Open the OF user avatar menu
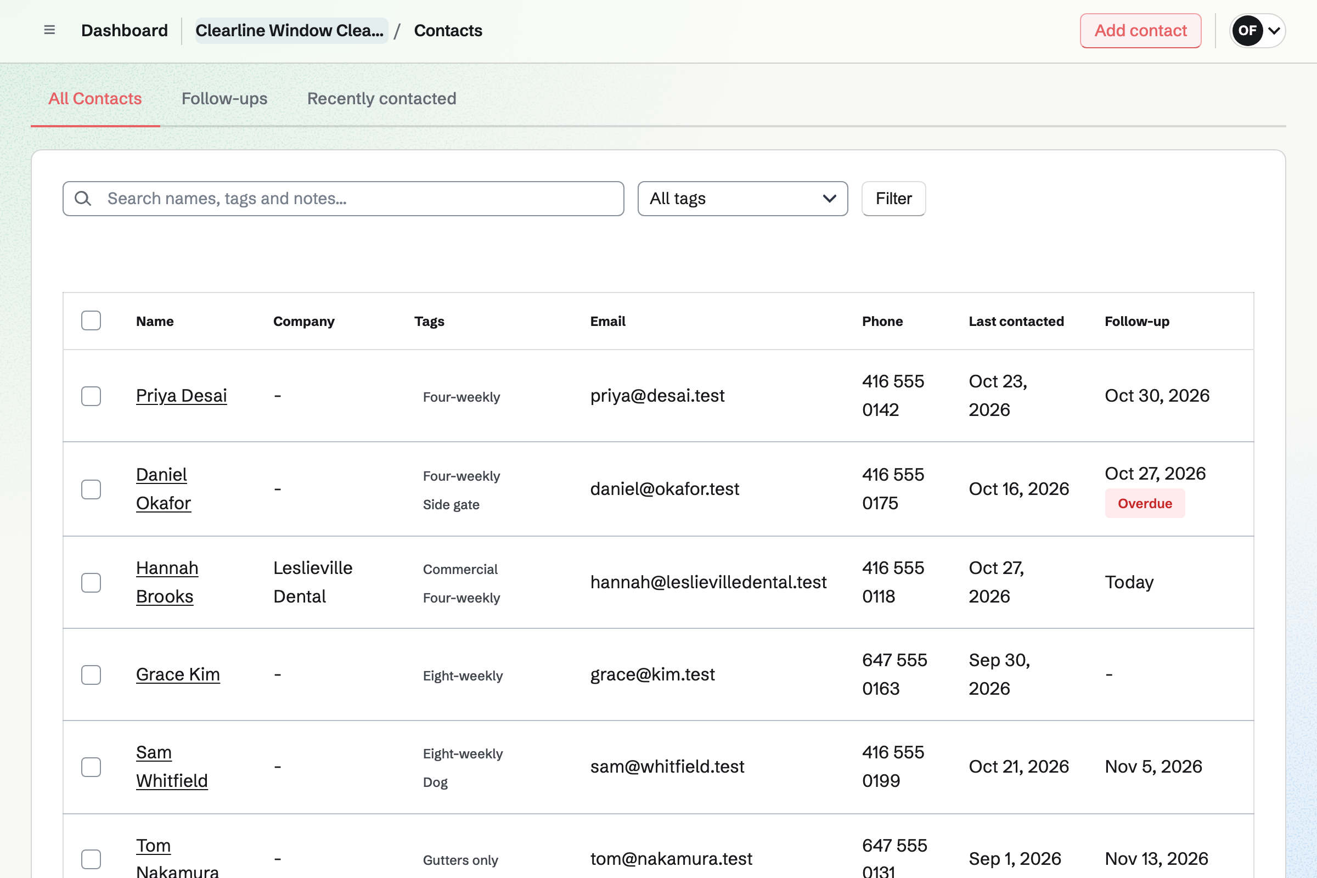 1247,30
